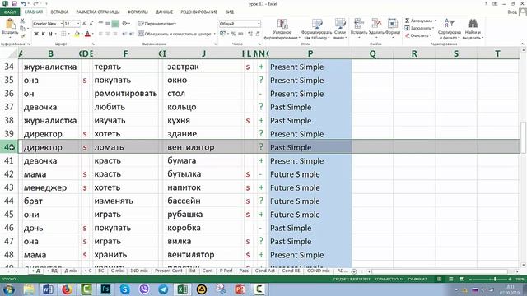This screenshot has width=527, height=296.
Task: Click the Вход sign-in link
Action: [x=512, y=12]
